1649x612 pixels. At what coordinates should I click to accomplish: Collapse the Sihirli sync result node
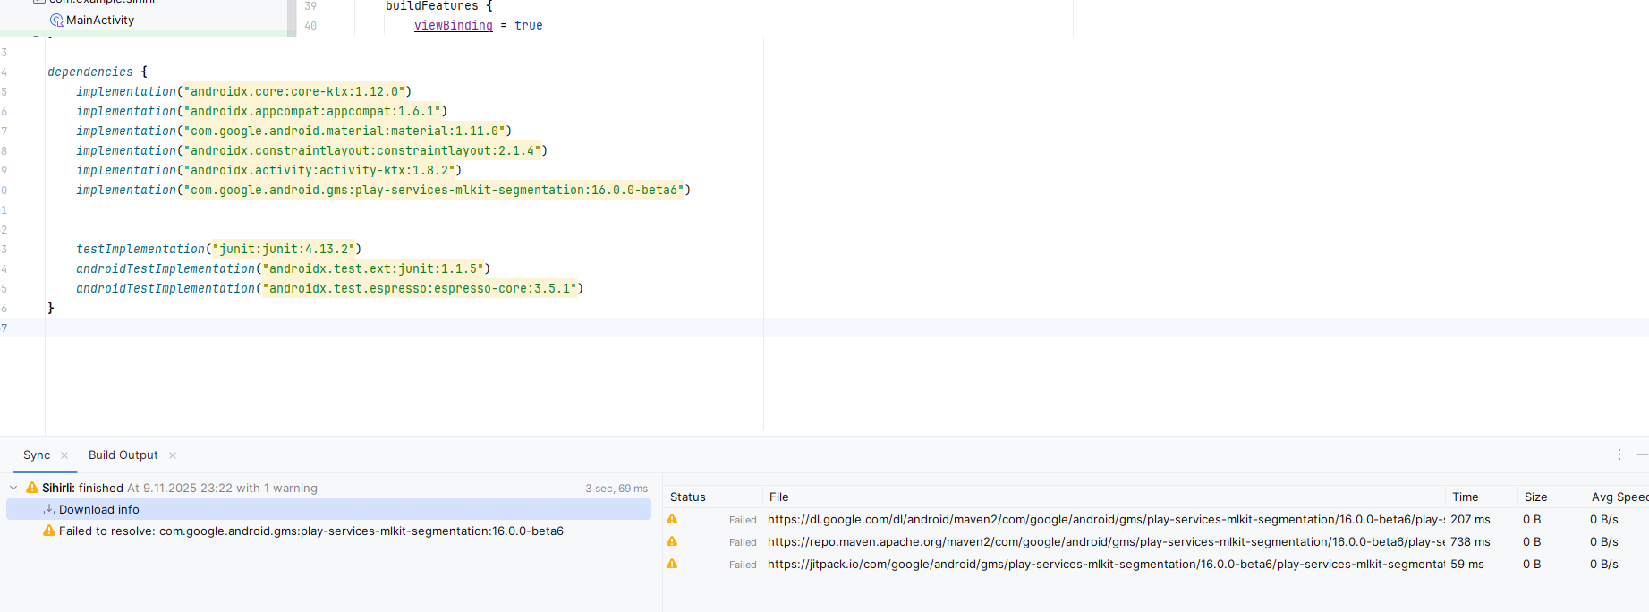(x=13, y=488)
